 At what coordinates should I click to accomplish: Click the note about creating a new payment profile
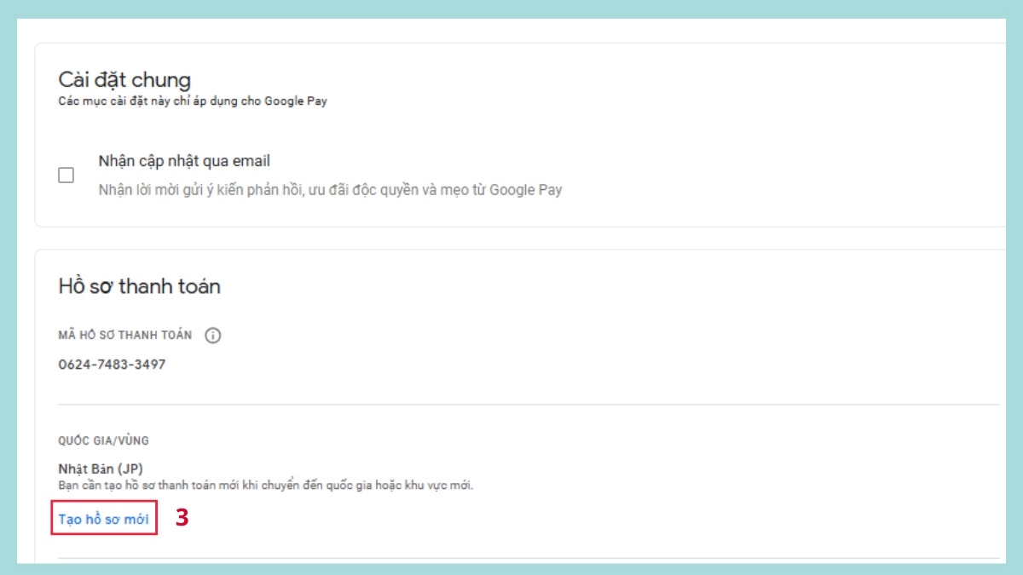(x=265, y=486)
